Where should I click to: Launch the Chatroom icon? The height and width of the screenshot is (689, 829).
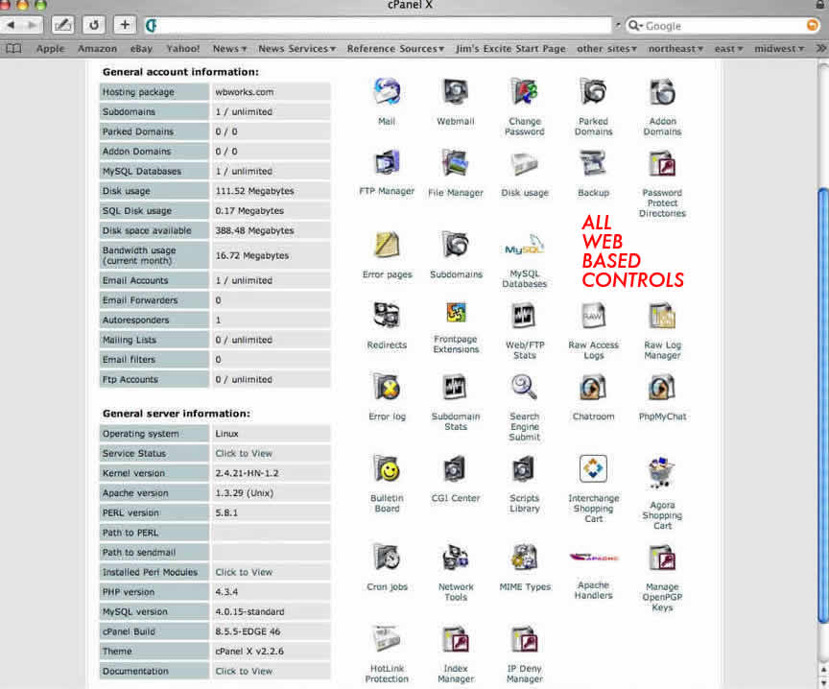(593, 387)
